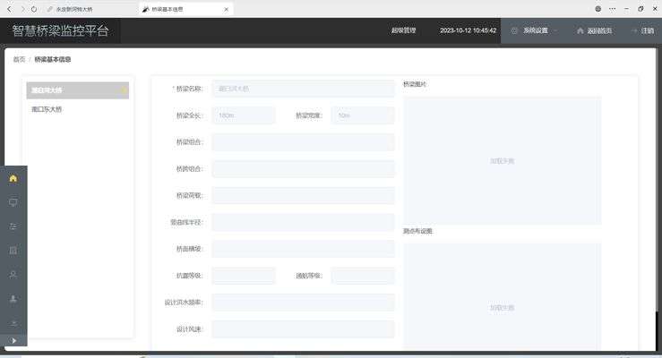Click the browser refresh icon

[34, 8]
